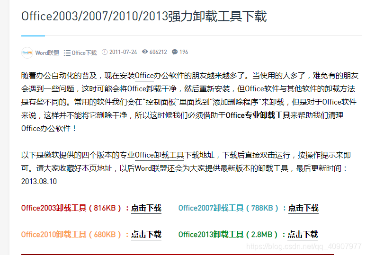Download the Office2010 uninstall tool

(x=146, y=234)
